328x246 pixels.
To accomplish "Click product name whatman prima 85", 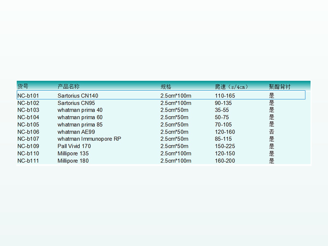I will [x=80, y=125].
